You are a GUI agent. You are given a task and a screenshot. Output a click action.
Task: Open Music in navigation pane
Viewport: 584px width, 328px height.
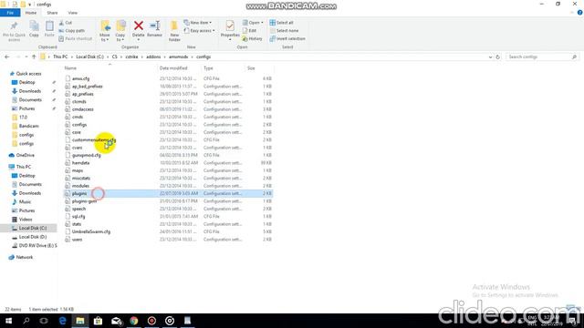coord(25,202)
